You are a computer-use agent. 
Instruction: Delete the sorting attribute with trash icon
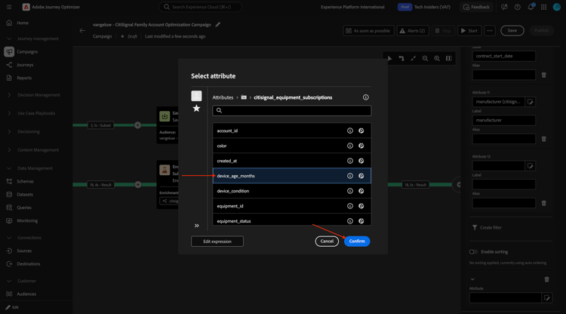click(546, 279)
